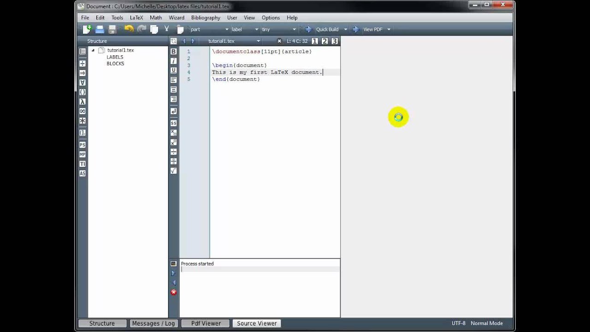Insert dfrac with the stacked-boxes icon
The width and height of the screenshot is (590, 332).
click(x=173, y=161)
